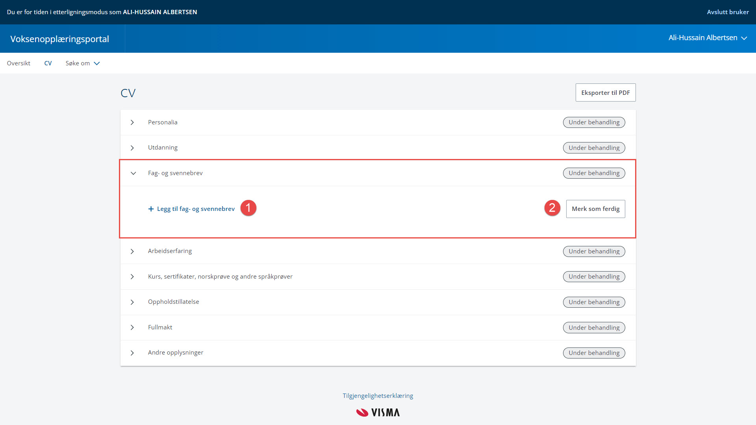The width and height of the screenshot is (756, 425).
Task: Click the Utdanning section title
Action: pos(163,148)
